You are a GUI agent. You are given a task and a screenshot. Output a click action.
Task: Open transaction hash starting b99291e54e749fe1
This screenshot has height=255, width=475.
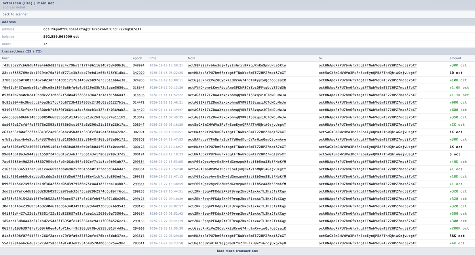[65, 184]
